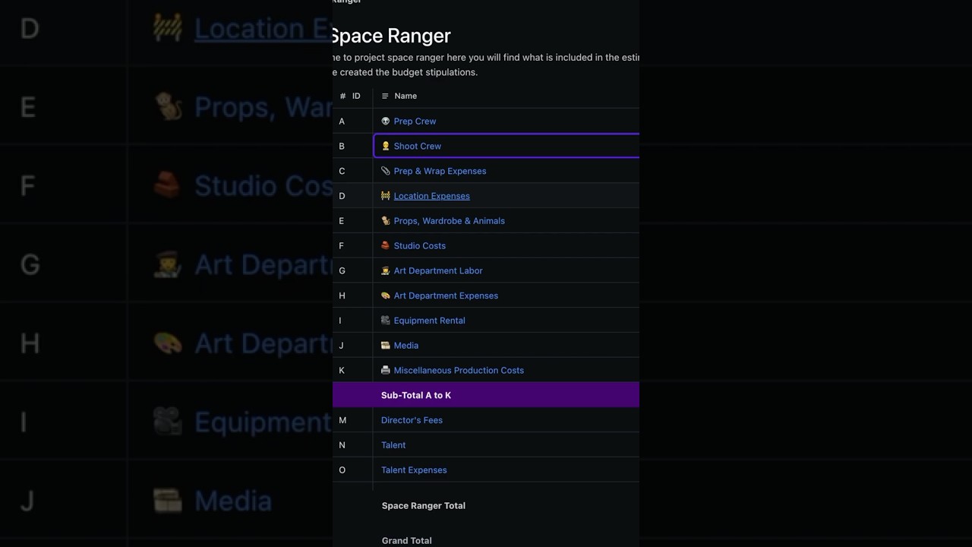Click the brick icon beside Studio Costs
This screenshot has height=547, width=972.
[386, 245]
